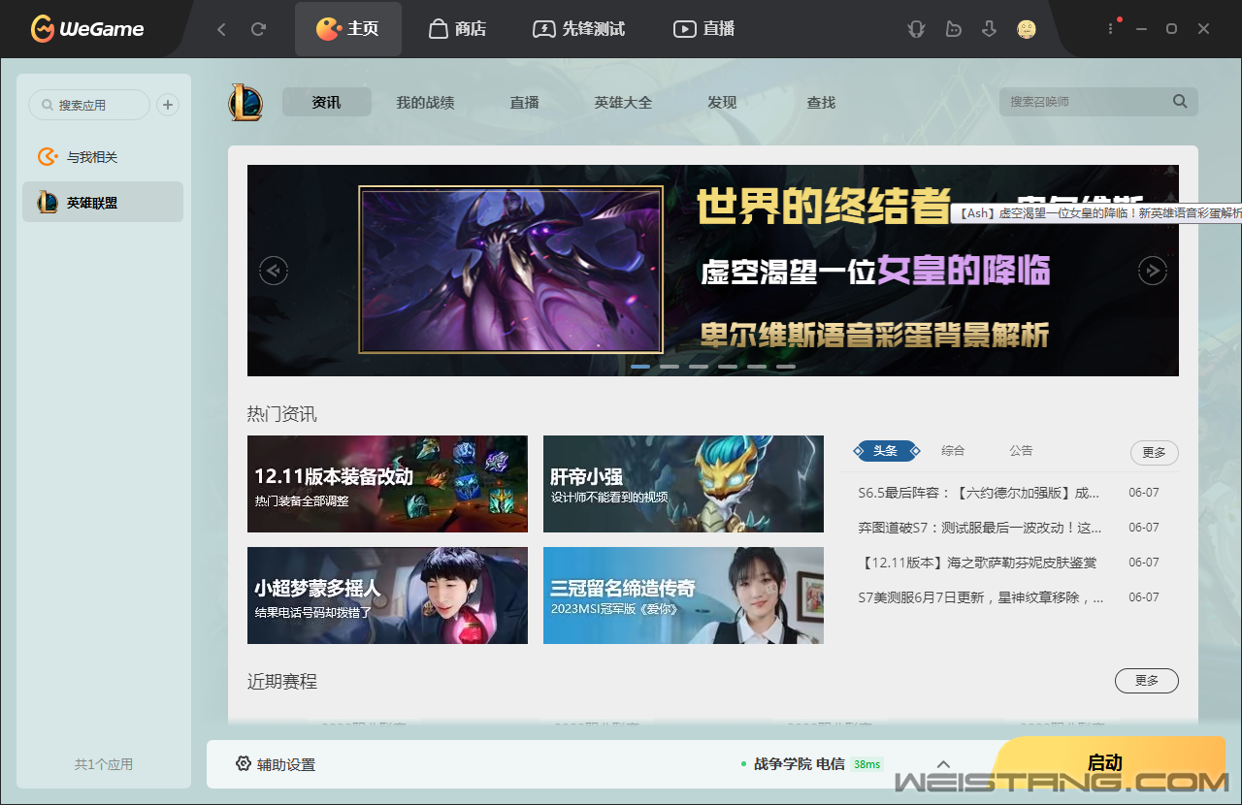Open the 主页 home tab

click(348, 29)
